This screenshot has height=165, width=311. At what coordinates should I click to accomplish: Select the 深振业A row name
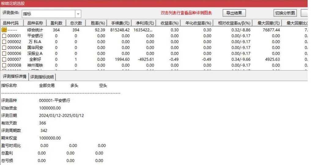click(35, 53)
